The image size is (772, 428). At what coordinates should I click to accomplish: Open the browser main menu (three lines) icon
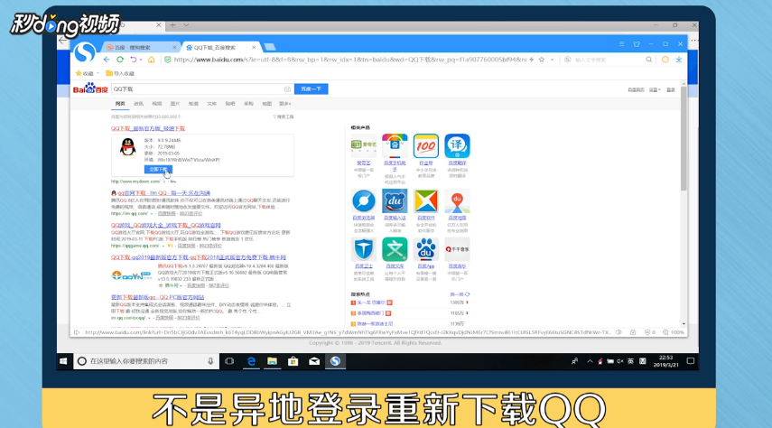click(622, 44)
